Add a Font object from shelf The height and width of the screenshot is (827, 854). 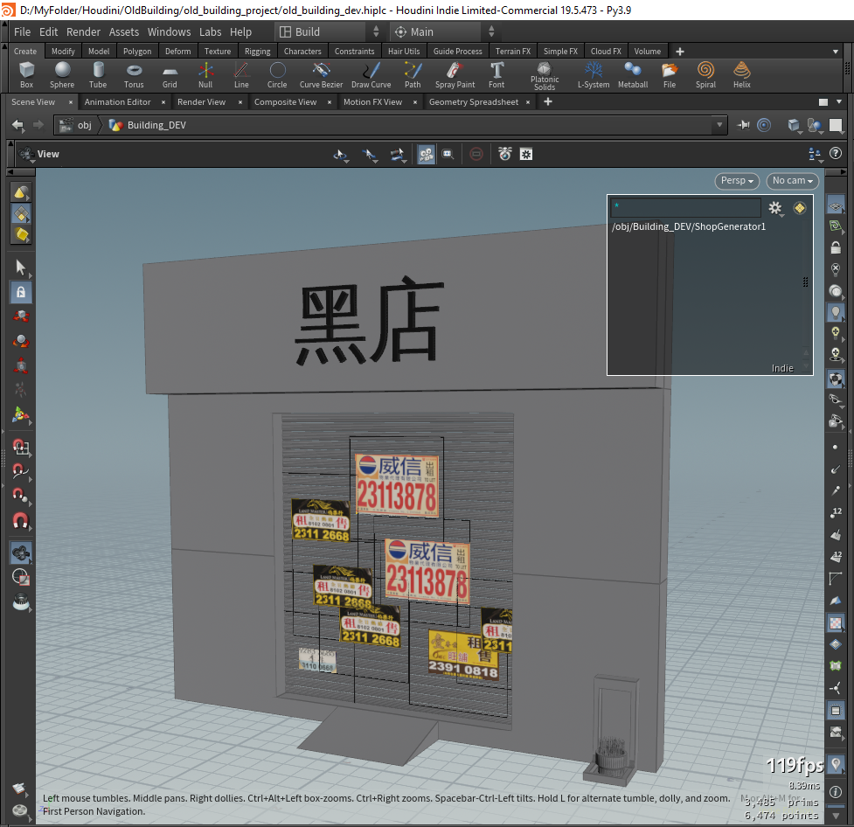(x=496, y=73)
